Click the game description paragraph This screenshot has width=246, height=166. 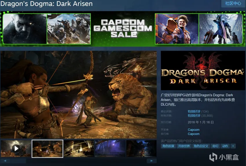tap(198, 100)
